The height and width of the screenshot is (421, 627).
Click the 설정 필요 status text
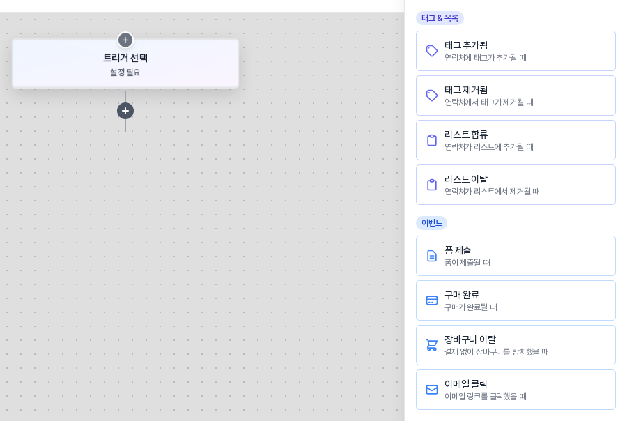pos(125,72)
